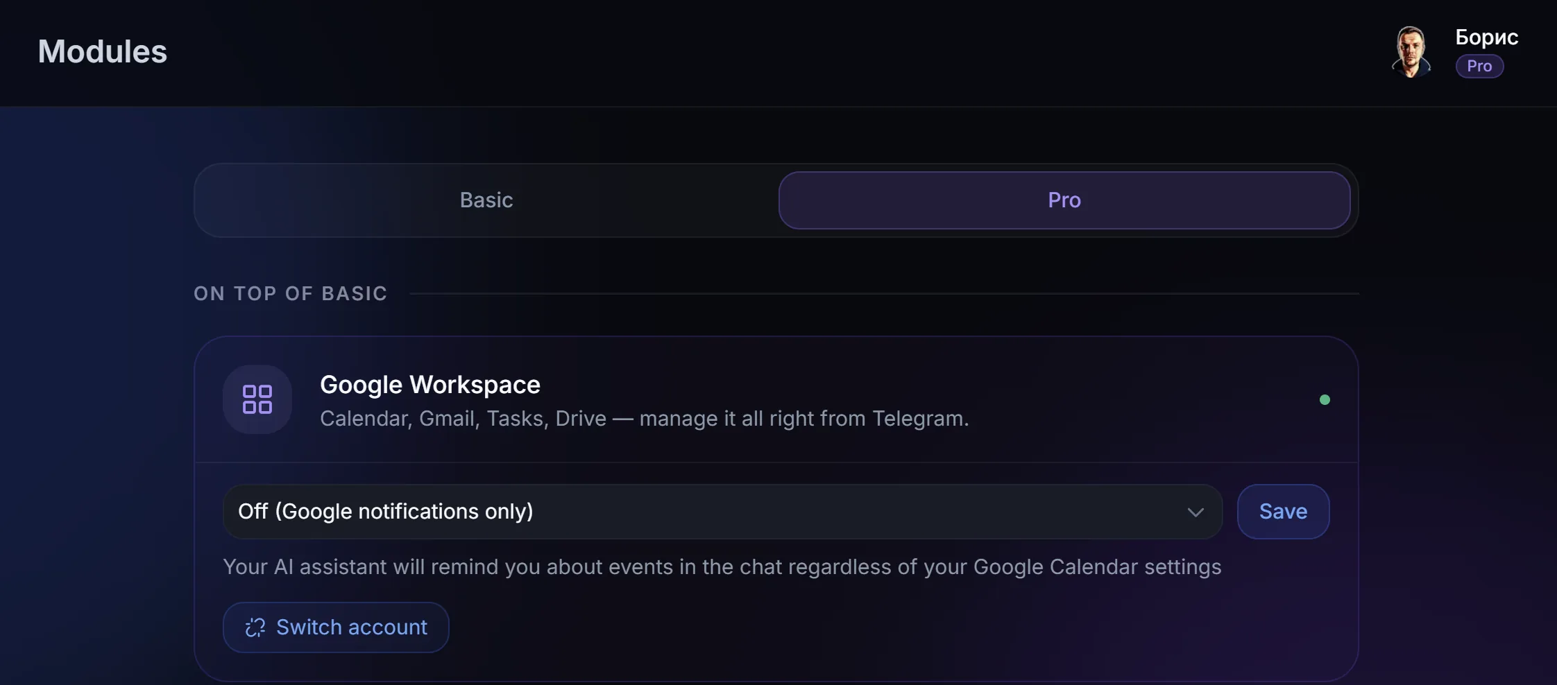Click the Google Workspace grid icon

pyautogui.click(x=257, y=399)
